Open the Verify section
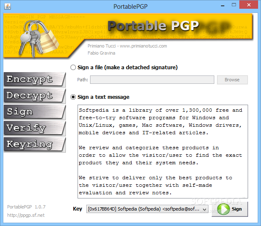261x226 pixels. 35,128
